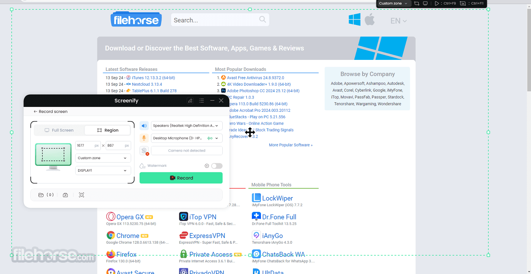Click the monitor region preview thumbnail
The width and height of the screenshot is (531, 274).
(53, 157)
